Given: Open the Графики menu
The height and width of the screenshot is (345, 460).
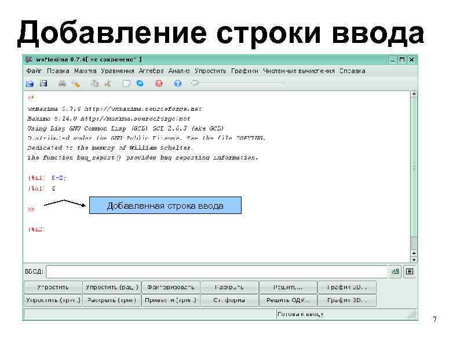Looking at the screenshot, I should pos(244,71).
